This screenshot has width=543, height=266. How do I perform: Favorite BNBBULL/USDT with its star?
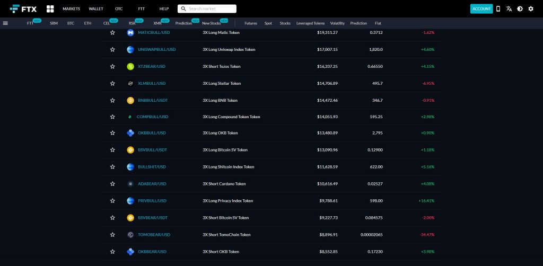tap(112, 100)
